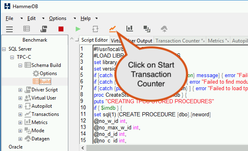Click the Schema Build toolbar icon
The width and height of the screenshot is (248, 151).
27,29
